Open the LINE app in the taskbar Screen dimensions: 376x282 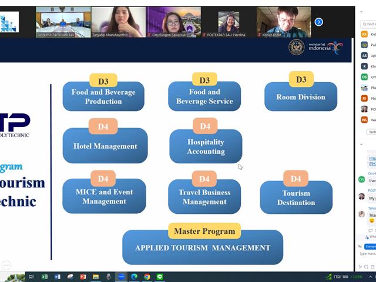160,277
